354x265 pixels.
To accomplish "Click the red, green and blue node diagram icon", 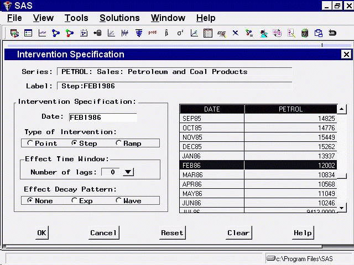I will [x=70, y=33].
